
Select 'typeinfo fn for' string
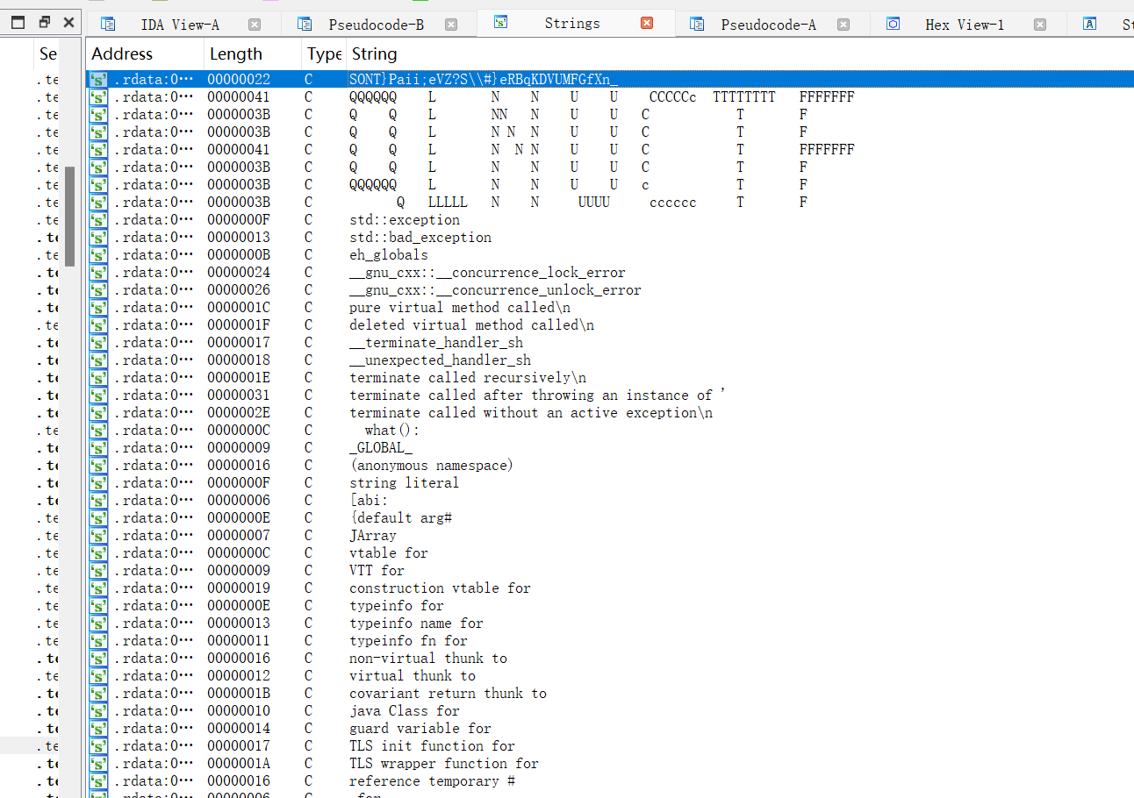point(408,641)
